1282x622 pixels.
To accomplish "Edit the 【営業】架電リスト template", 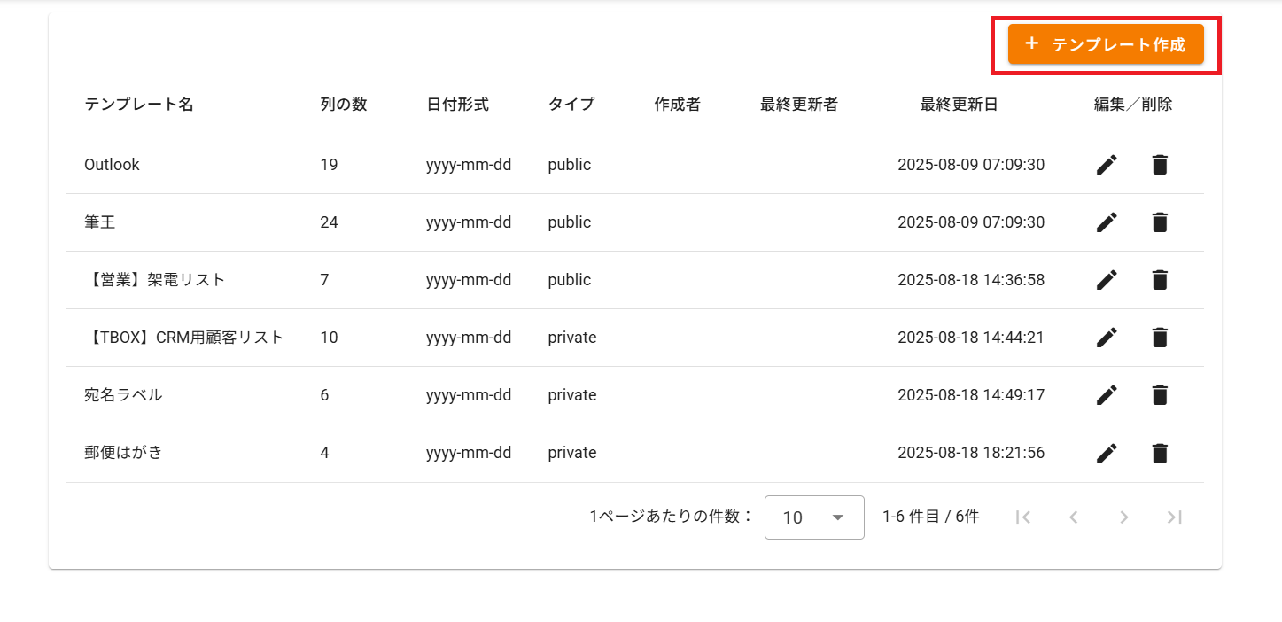I will [1107, 280].
